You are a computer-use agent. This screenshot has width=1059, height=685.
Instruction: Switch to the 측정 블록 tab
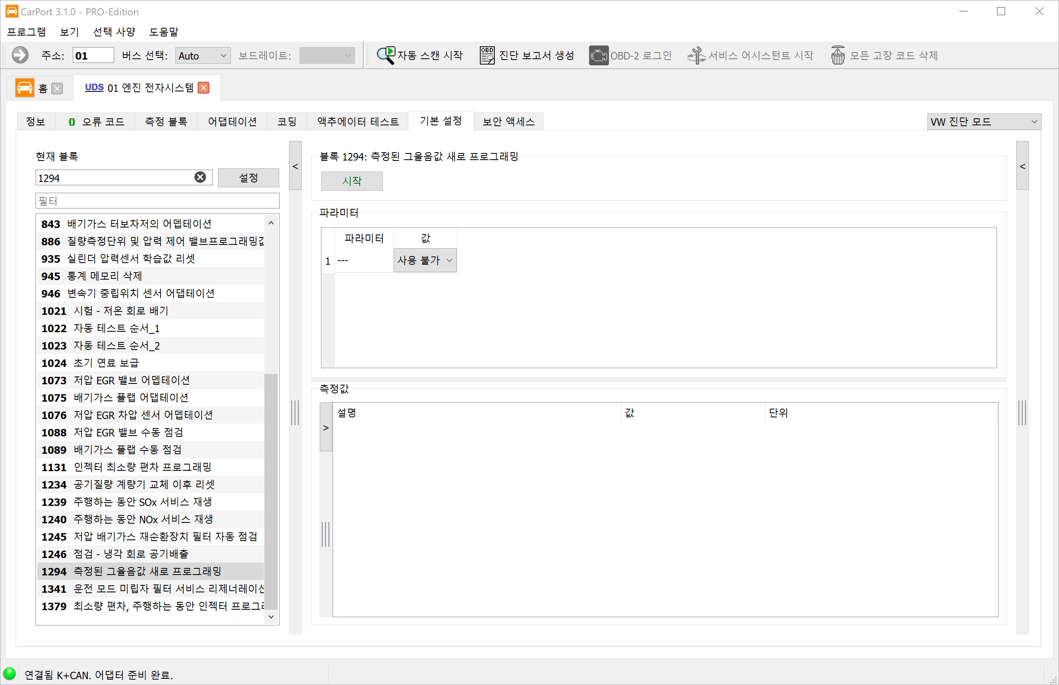point(166,122)
